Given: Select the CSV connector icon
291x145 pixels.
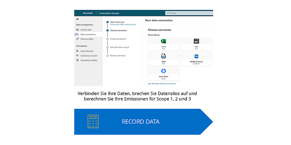Looking at the screenshot, I should (197, 41).
